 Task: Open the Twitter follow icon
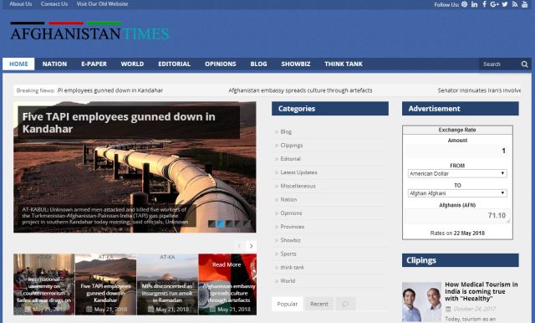pos(505,4)
